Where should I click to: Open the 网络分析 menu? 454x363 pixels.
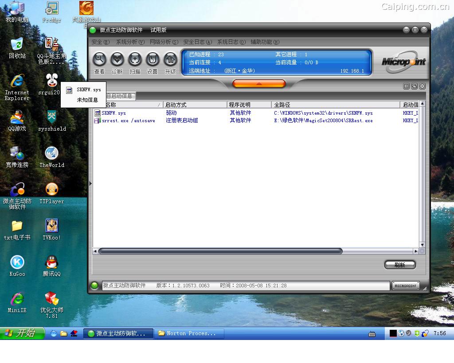164,42
